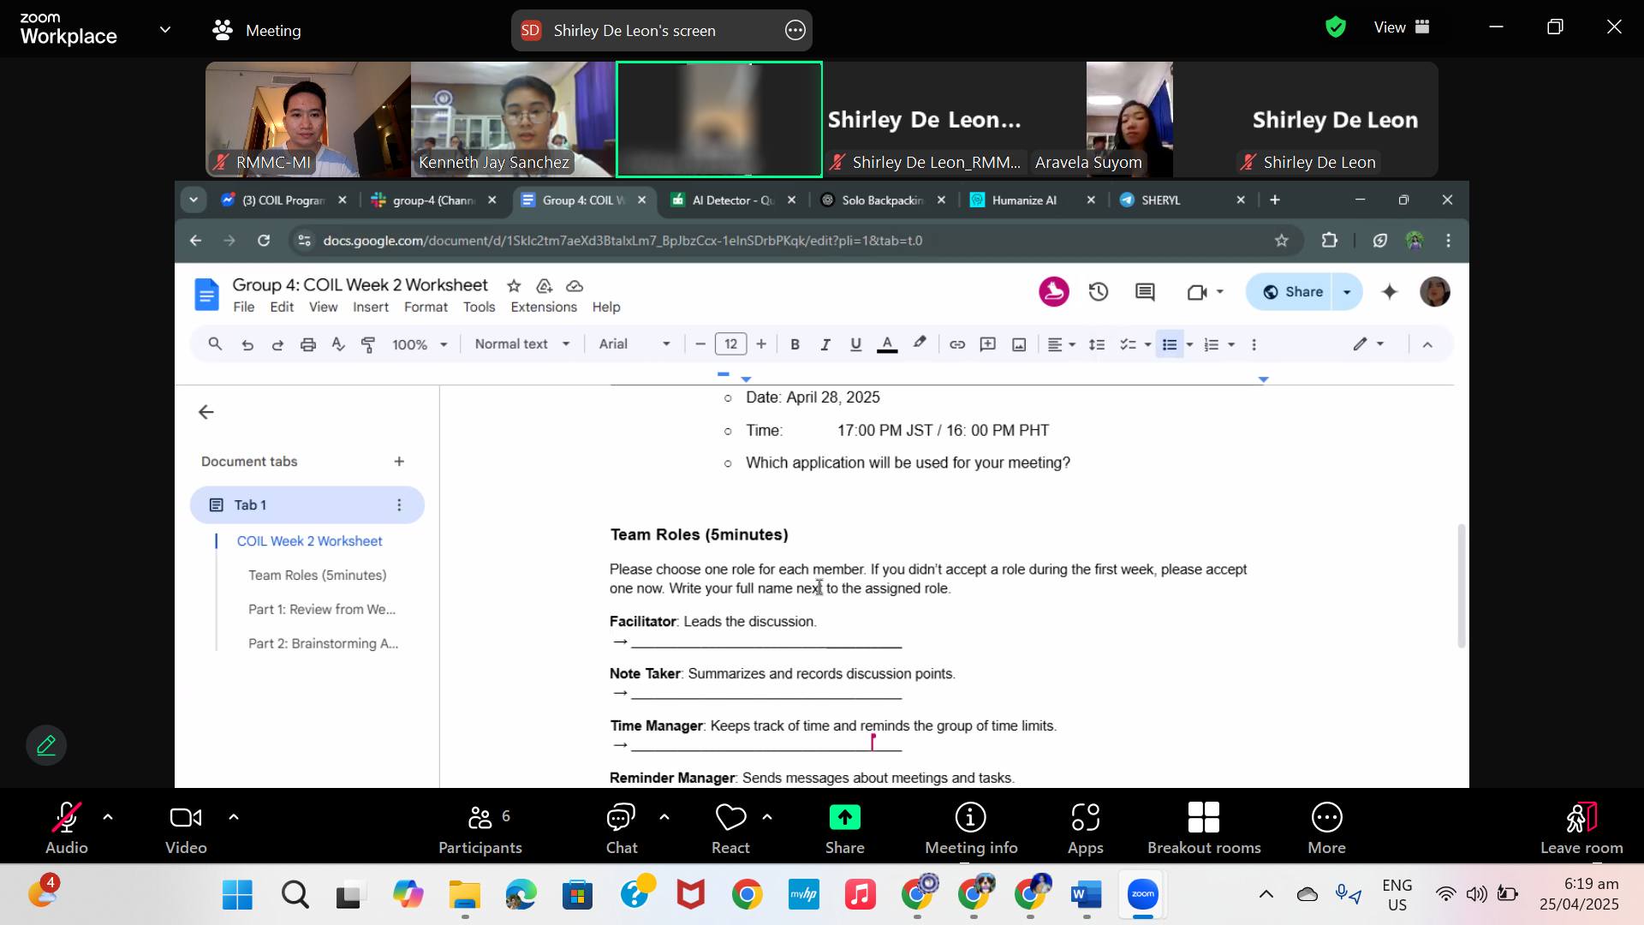
Task: Click the encryption shield status icon
Action: pyautogui.click(x=1335, y=27)
